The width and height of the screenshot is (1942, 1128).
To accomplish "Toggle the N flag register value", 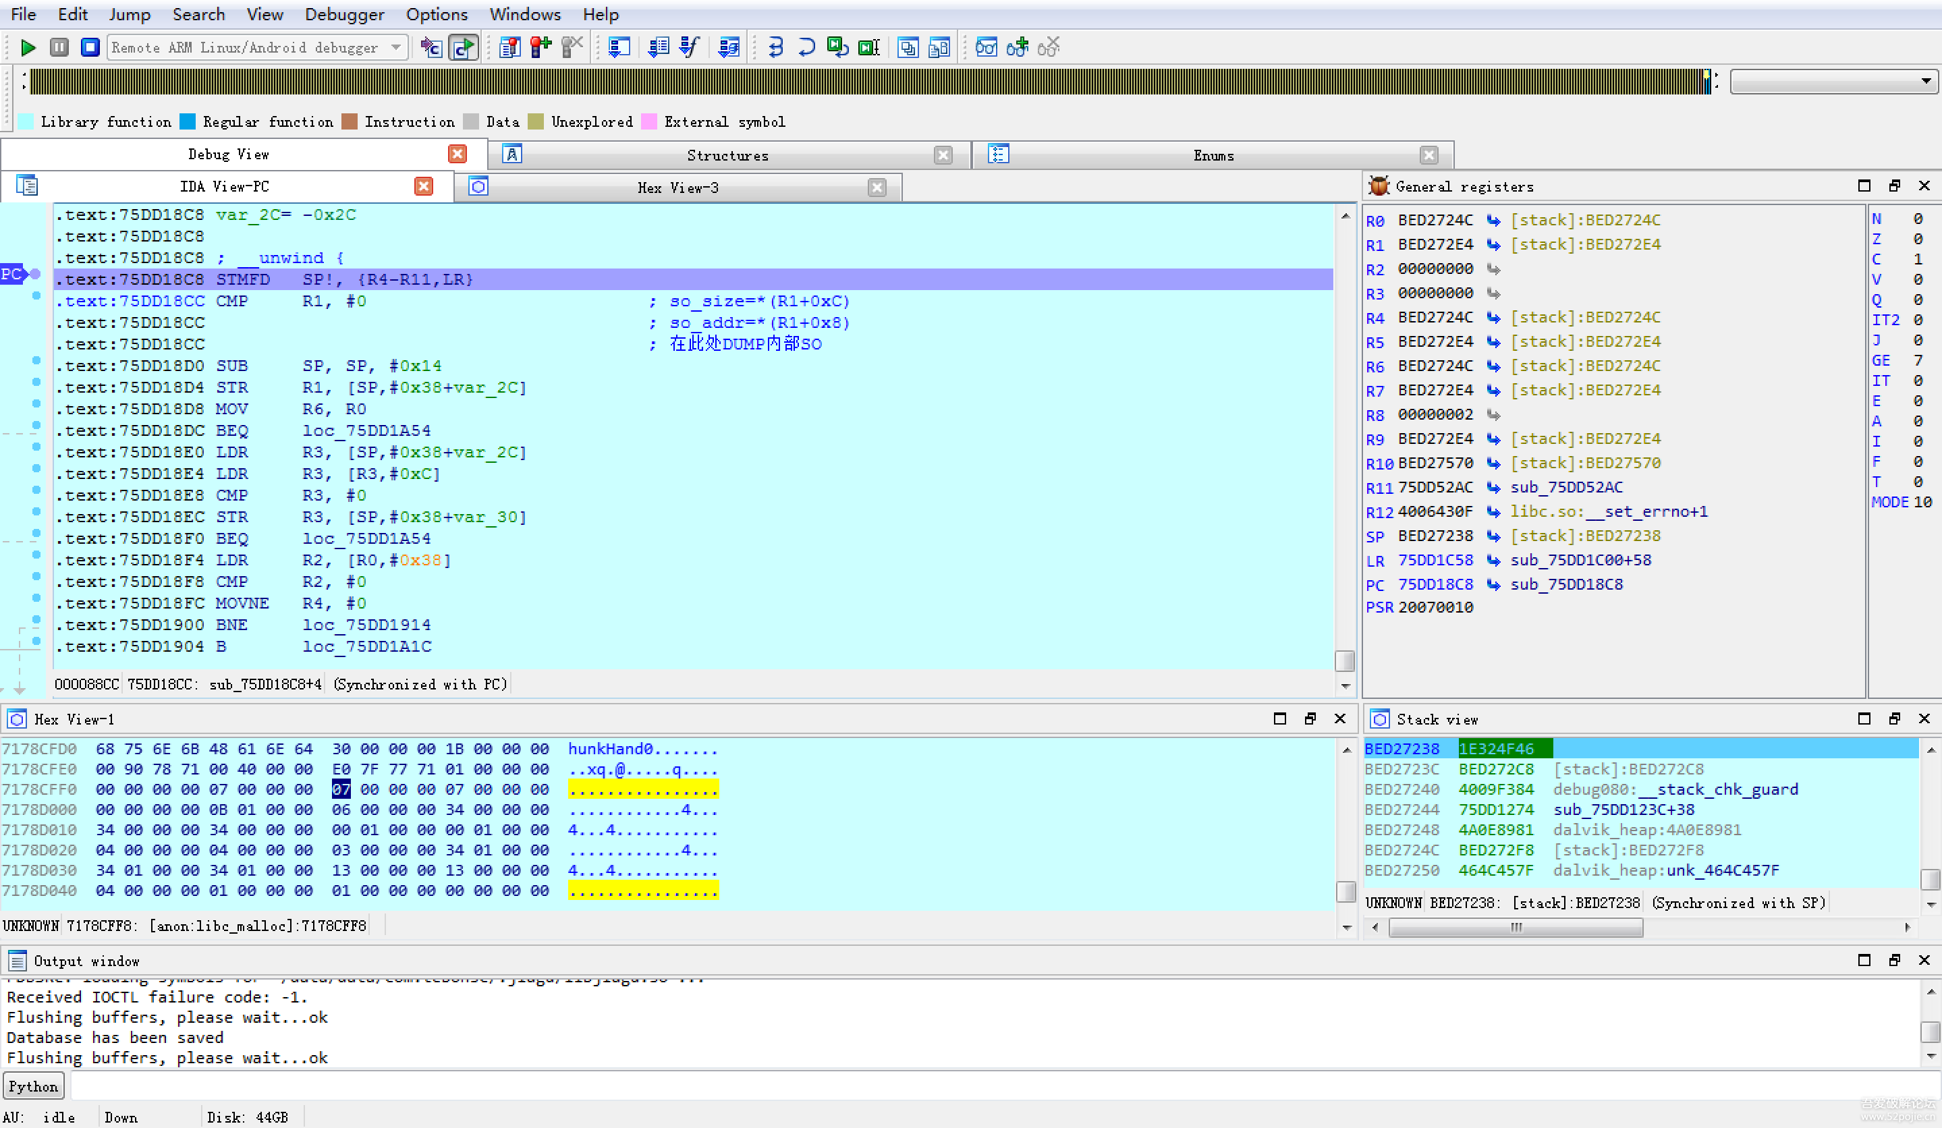I will coord(1917,219).
